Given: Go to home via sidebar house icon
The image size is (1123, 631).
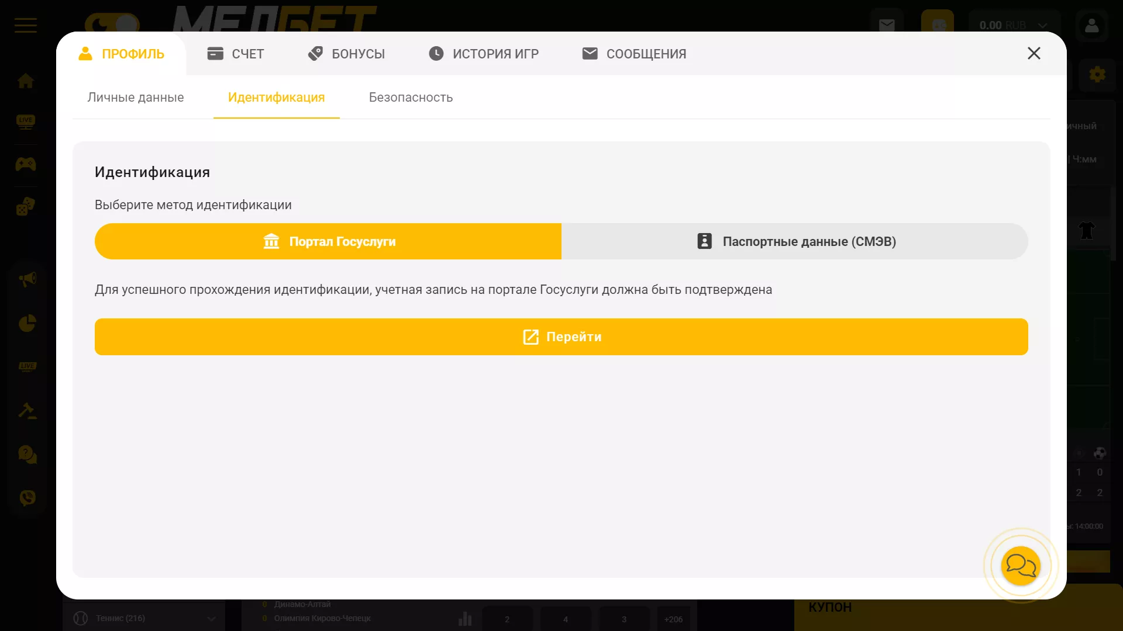Looking at the screenshot, I should pos(26,81).
